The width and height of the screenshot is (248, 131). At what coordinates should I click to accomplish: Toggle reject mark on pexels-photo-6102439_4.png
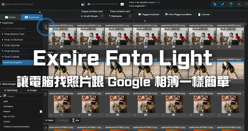tap(168, 115)
